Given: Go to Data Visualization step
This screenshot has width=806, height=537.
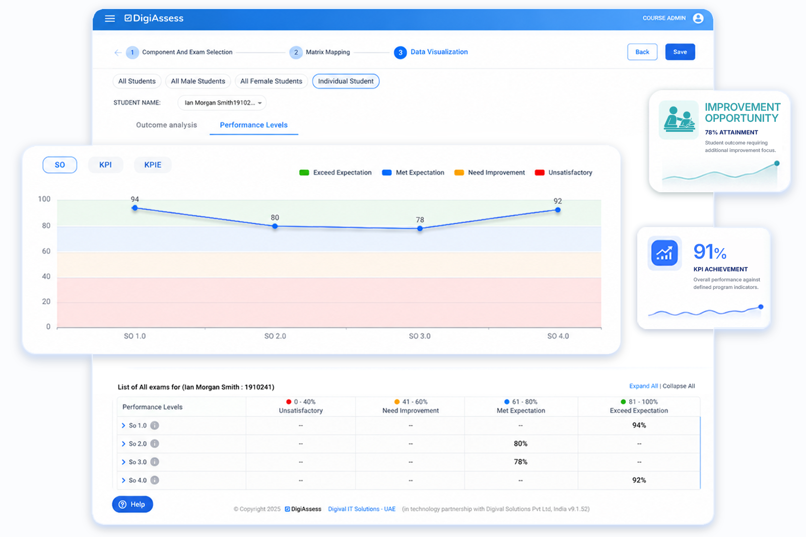Looking at the screenshot, I should [439, 52].
